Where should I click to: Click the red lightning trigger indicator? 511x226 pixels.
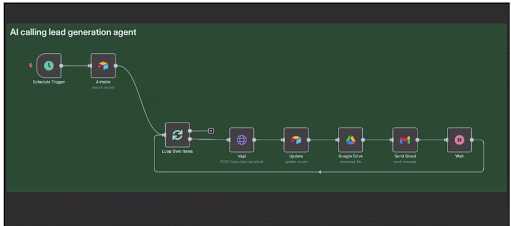(31, 65)
